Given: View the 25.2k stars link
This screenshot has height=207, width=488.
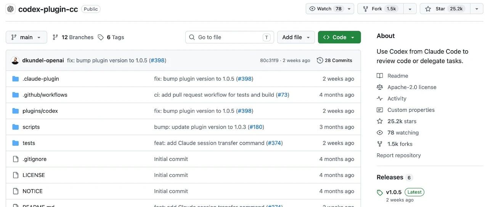Looking at the screenshot, I should click(402, 121).
